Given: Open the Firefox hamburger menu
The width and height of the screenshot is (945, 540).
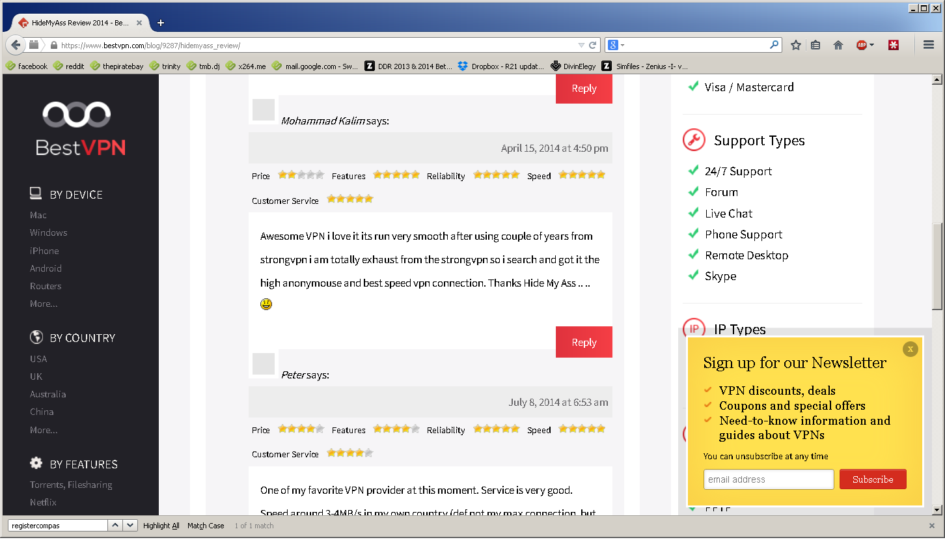Looking at the screenshot, I should [929, 45].
